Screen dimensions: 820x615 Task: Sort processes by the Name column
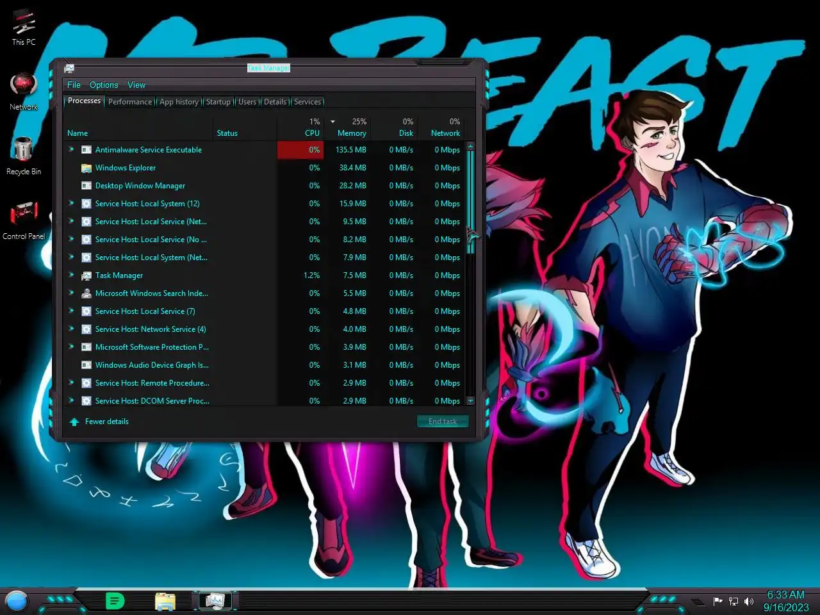click(138, 128)
